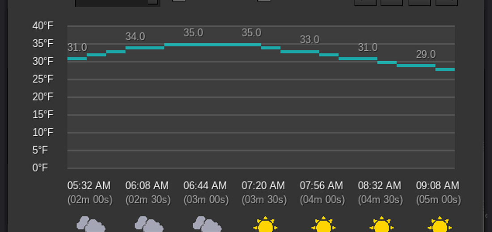492x232 pixels.
Task: Click the 34.0 temperature data label
Action: point(135,37)
